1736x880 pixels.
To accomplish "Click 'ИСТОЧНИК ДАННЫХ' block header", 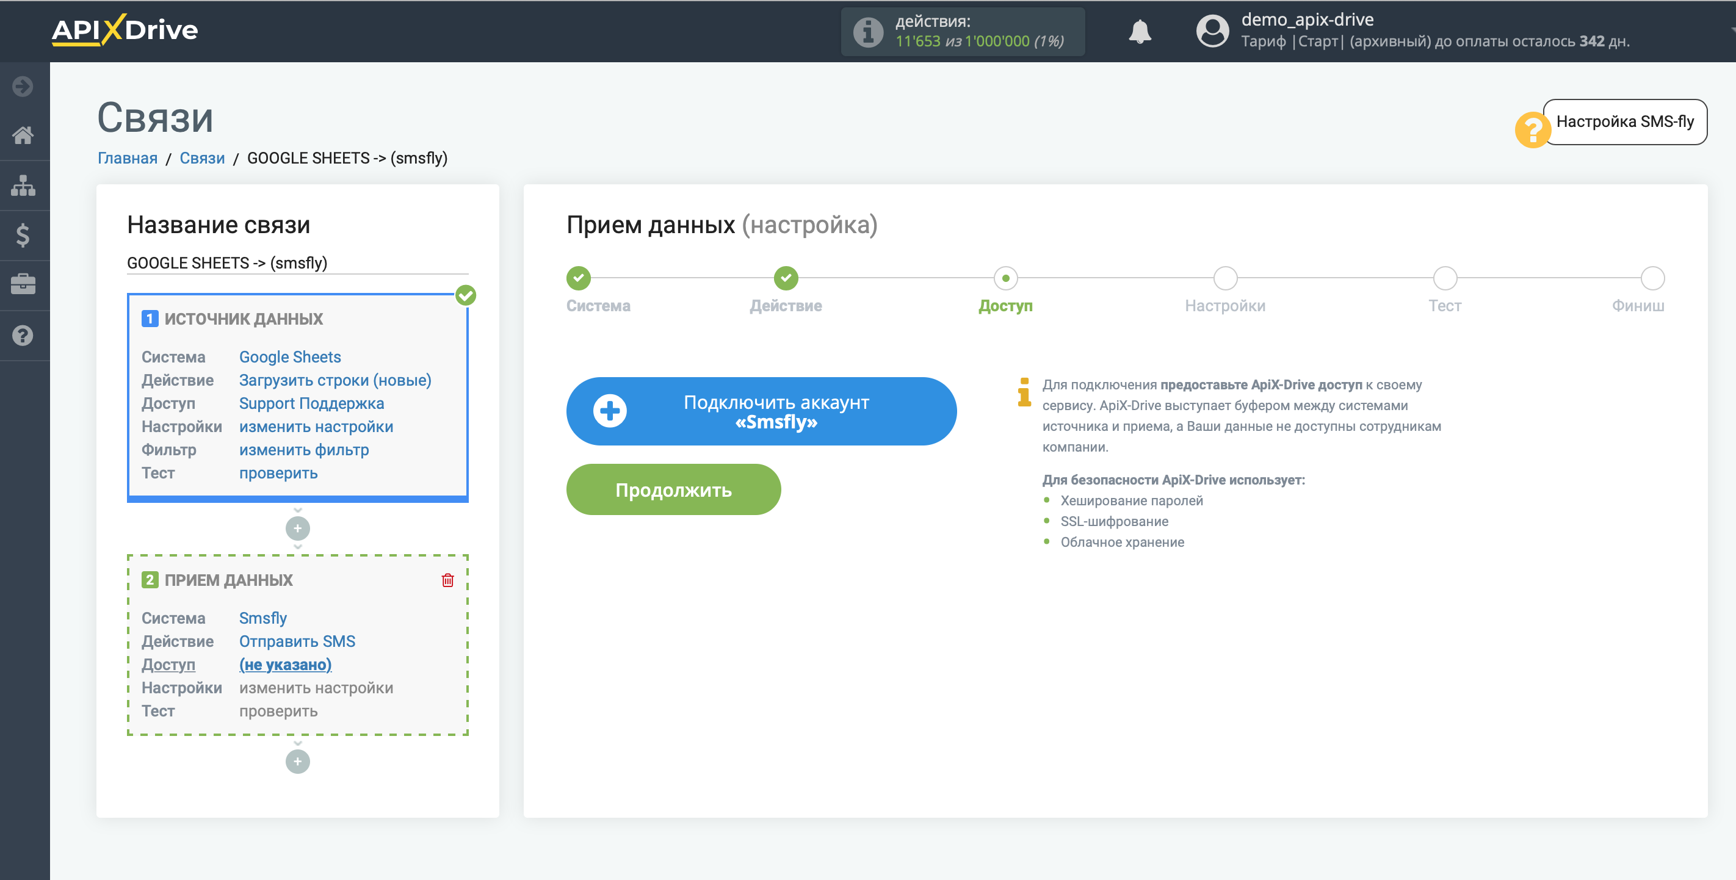I will tap(244, 319).
